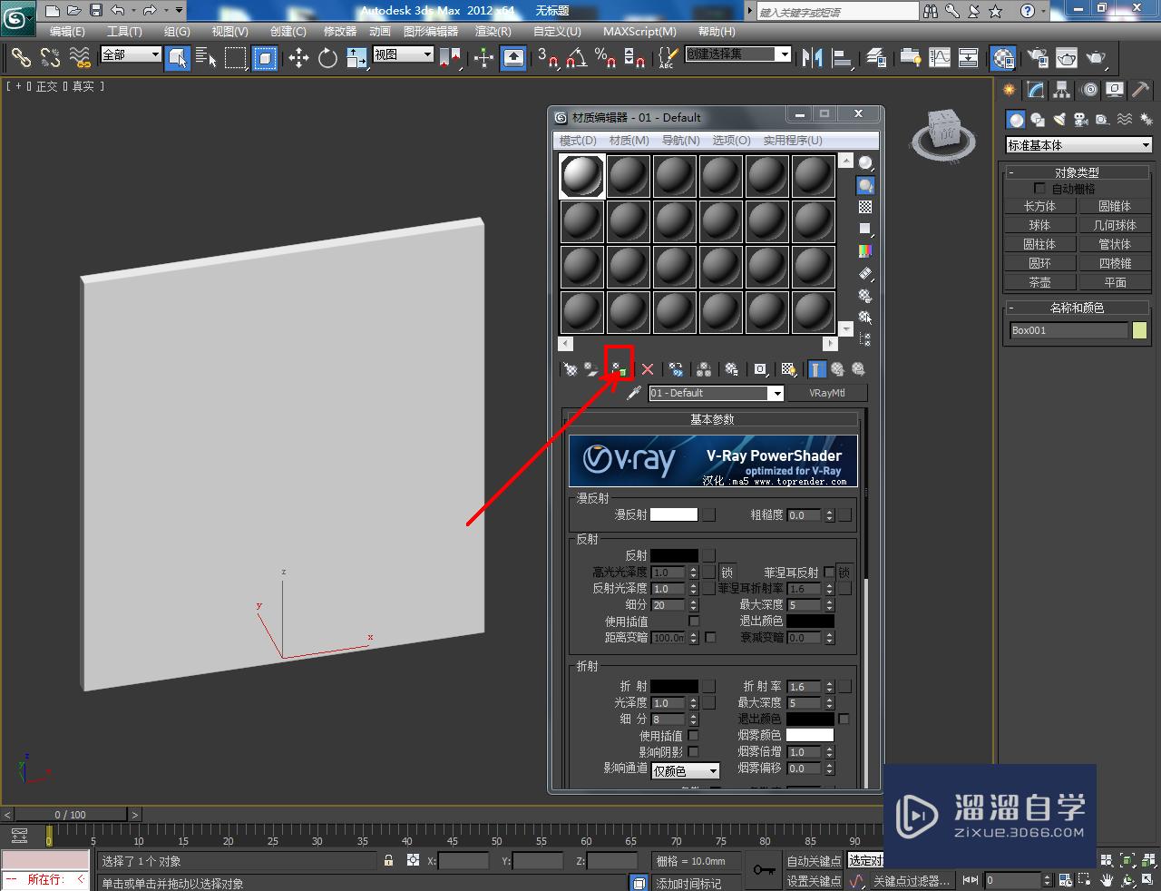The height and width of the screenshot is (891, 1161).
Task: Click the Rendered Frame Window icon
Action: (x=1067, y=58)
